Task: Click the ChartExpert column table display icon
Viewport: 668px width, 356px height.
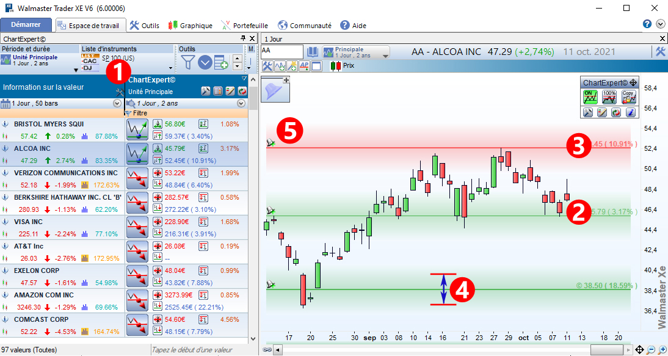Action: coord(218,91)
